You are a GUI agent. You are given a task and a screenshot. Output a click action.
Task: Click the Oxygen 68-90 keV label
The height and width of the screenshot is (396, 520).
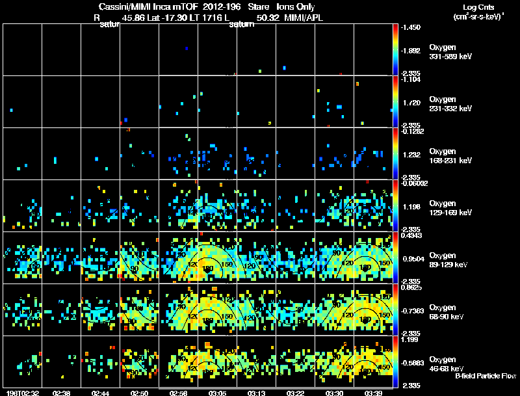(x=446, y=312)
